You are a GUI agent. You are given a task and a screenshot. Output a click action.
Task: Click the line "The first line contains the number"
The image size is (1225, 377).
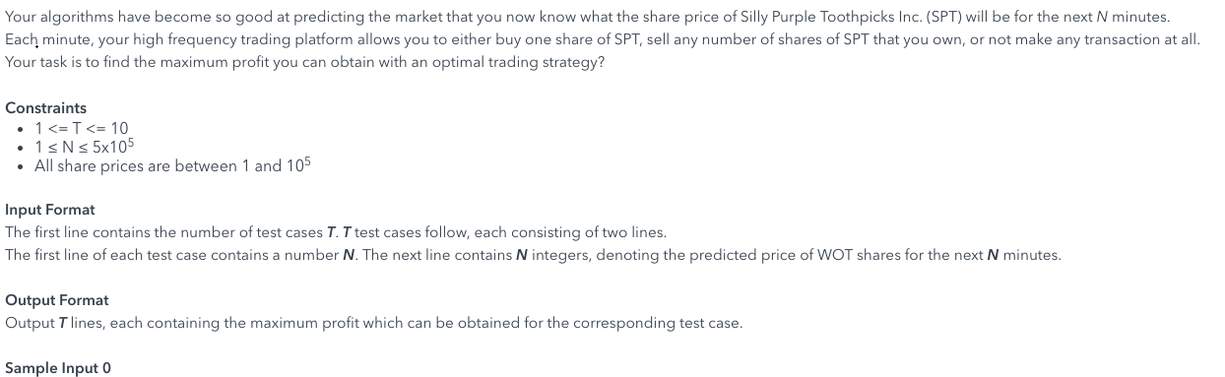pyautogui.click(x=336, y=233)
